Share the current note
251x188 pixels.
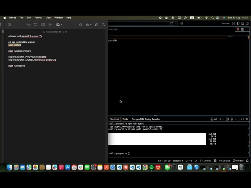(96, 24)
